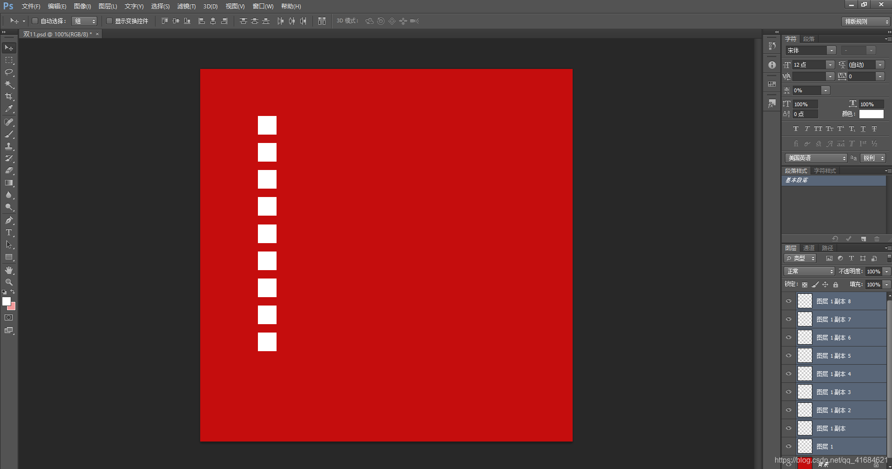
Task: Select layer thumbnail of 图层 1 副本
Action: (805, 428)
